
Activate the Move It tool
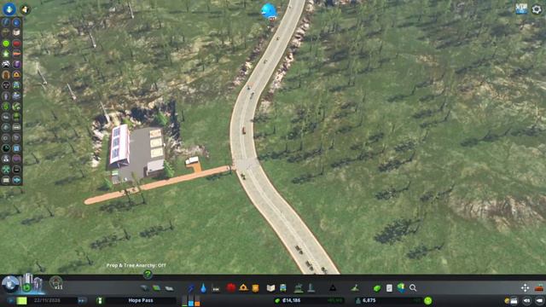coord(526,288)
